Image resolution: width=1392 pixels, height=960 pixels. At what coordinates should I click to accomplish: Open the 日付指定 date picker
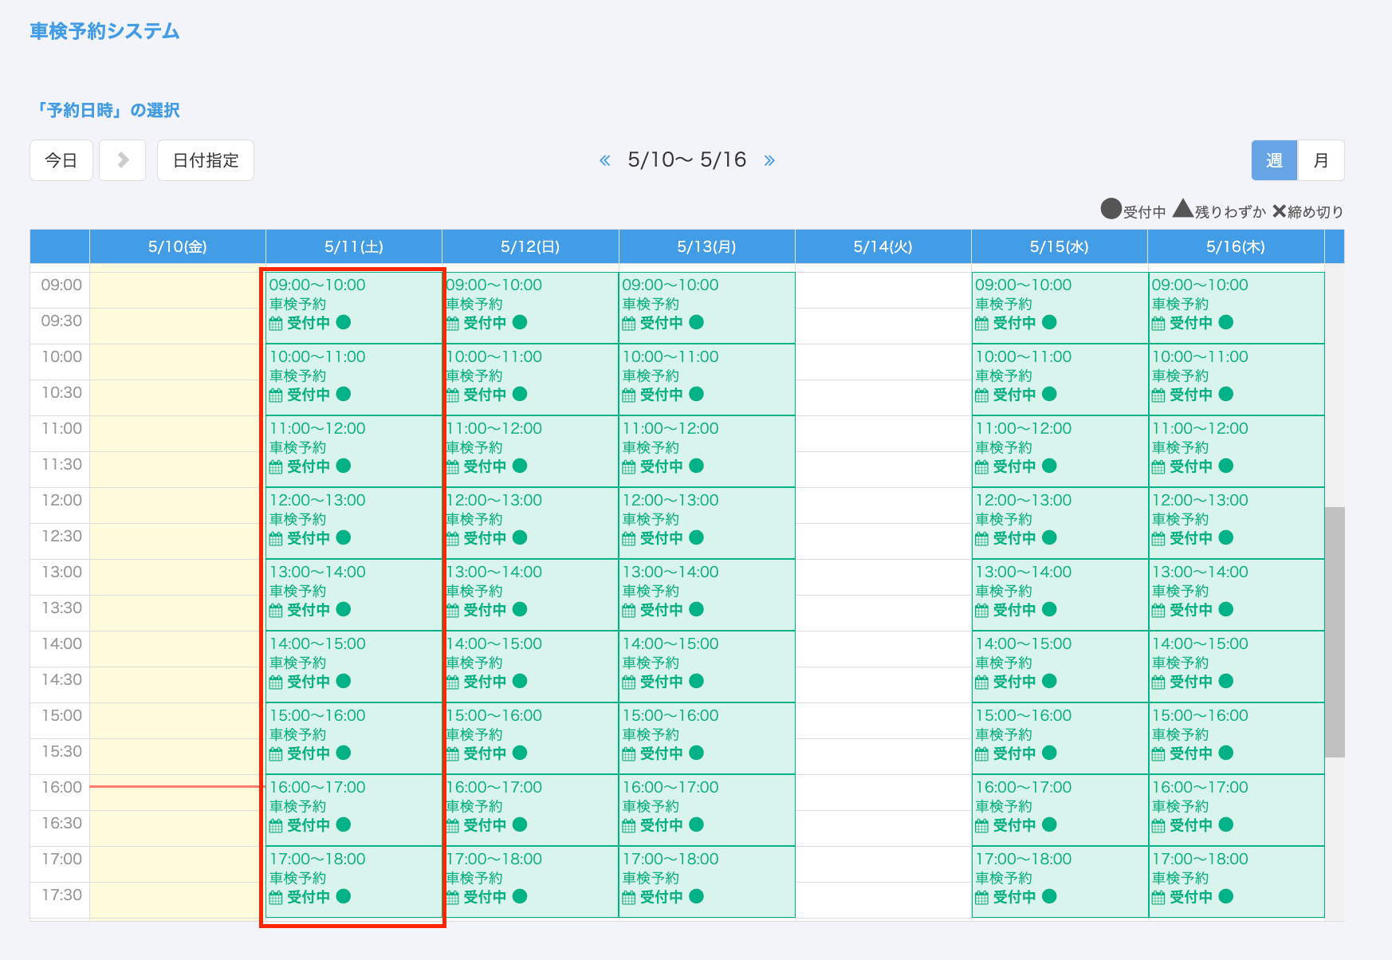(x=206, y=160)
